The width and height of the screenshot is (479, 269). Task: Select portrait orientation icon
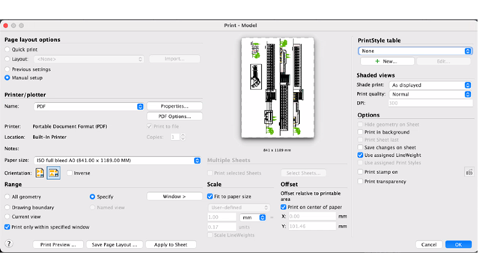click(40, 173)
